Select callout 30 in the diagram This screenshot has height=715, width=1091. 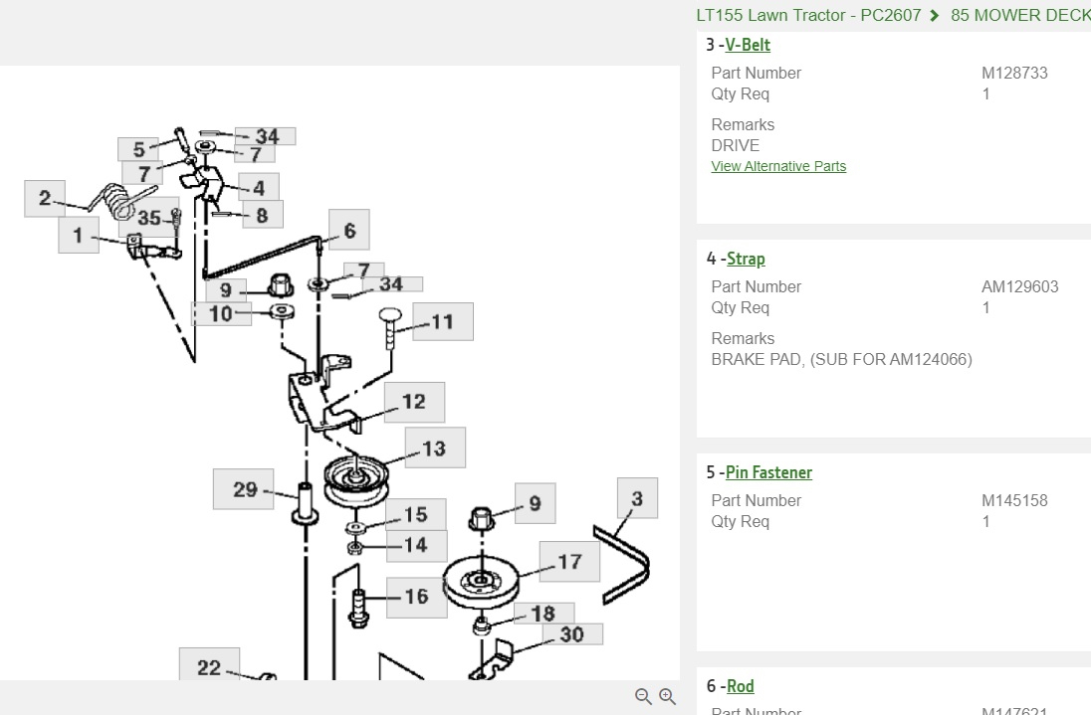571,634
